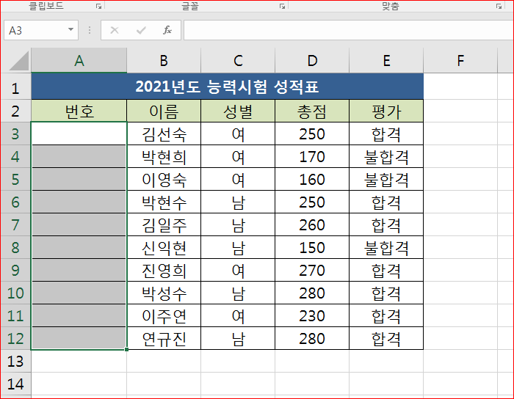The image size is (514, 399).
Task: Click the name cell 이주연
Action: (x=164, y=315)
